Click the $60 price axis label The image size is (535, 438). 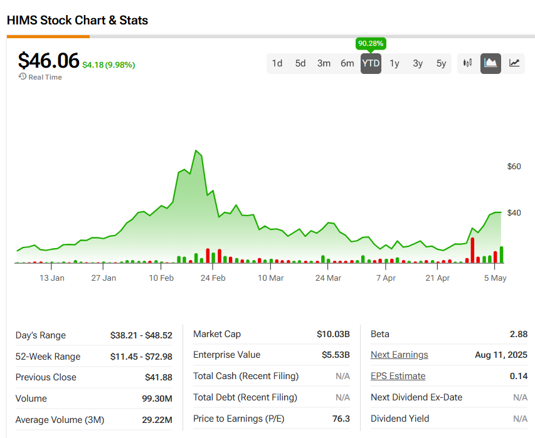(x=514, y=166)
